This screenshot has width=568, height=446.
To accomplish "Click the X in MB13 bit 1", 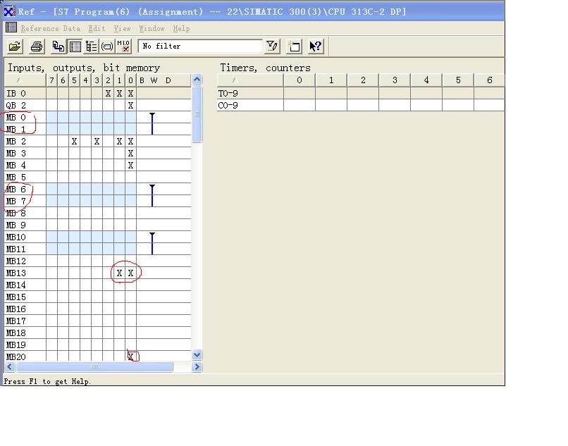I will click(119, 273).
